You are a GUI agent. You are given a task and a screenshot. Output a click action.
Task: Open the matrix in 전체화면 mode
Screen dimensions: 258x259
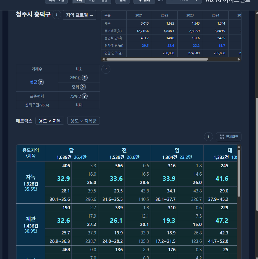click(229, 137)
